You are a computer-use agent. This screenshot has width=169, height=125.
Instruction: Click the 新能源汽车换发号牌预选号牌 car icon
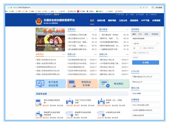pos(39,114)
